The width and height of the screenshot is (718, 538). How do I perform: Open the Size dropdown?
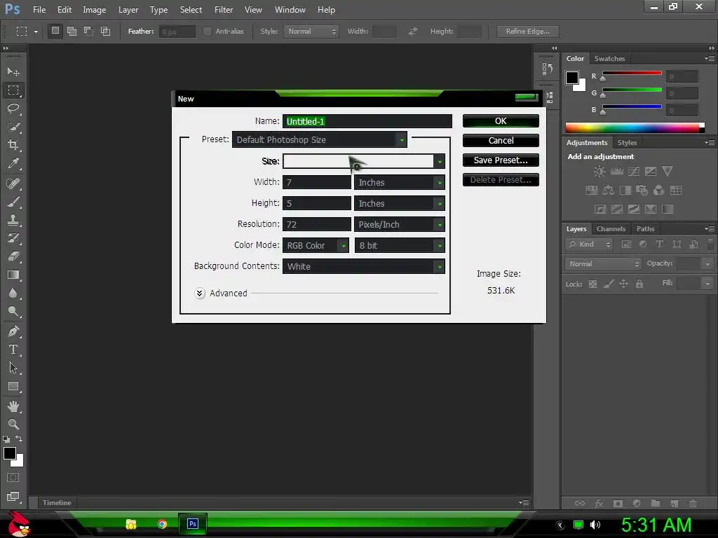tap(364, 161)
